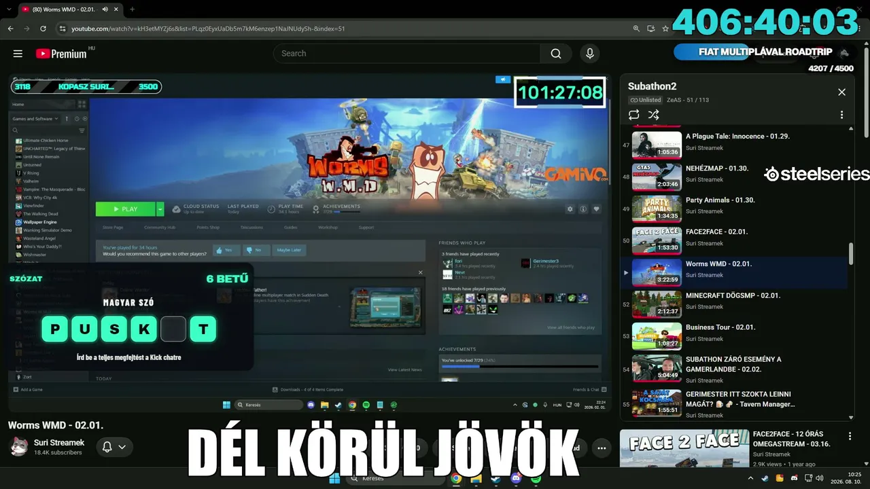
Task: Click the YouTube search input field
Action: click(x=406, y=54)
